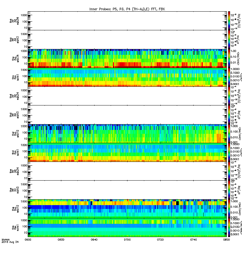Click the "tha fbk edc34" panel label
Image resolution: width=242 pixels, height=258 pixels.
coord(15,58)
